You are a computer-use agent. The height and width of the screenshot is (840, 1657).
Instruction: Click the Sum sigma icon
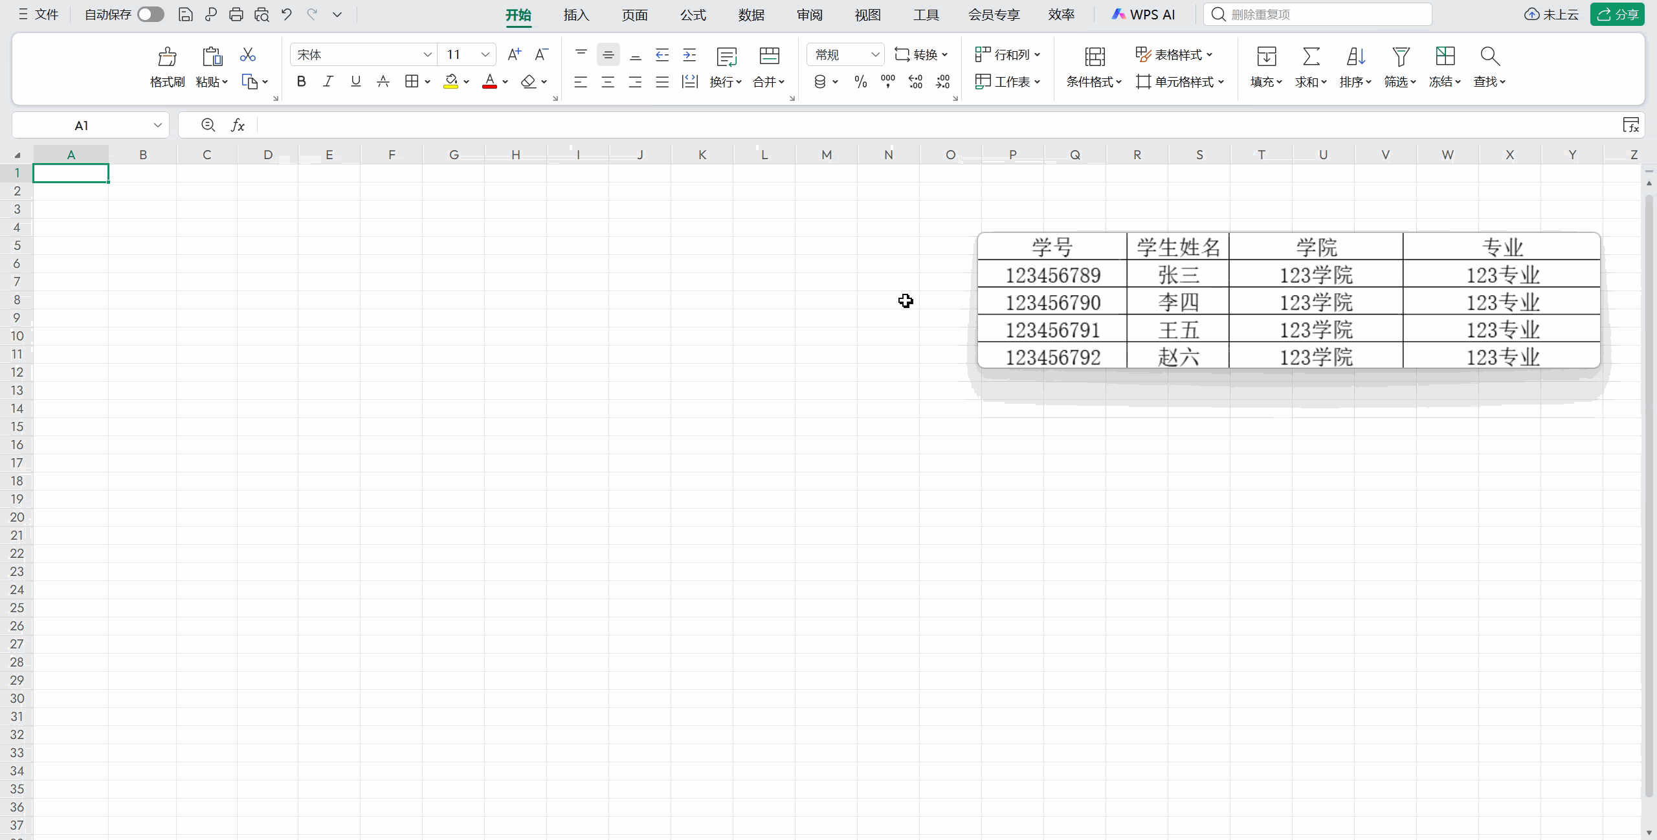pos(1311,57)
